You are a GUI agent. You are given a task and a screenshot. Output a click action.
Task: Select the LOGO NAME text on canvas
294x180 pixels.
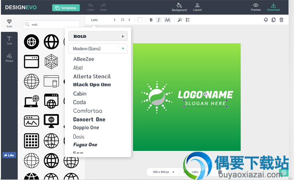pyautogui.click(x=205, y=95)
